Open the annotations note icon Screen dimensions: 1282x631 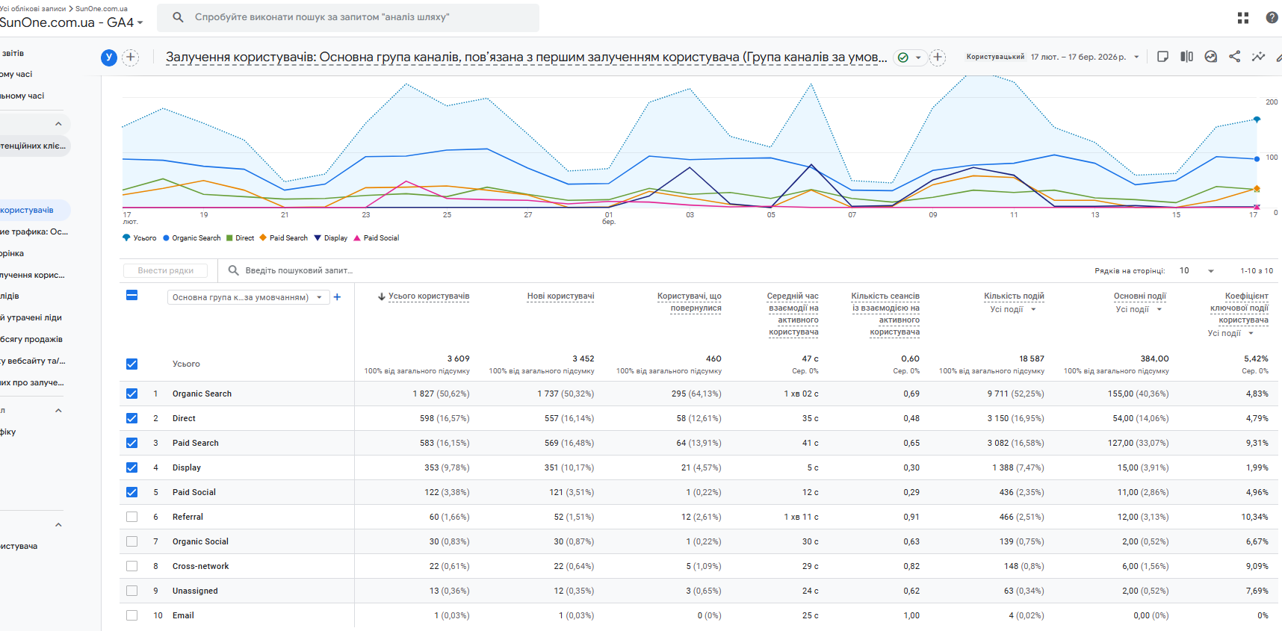[1162, 57]
